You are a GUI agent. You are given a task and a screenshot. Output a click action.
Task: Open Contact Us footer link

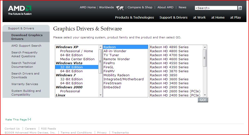click(x=12, y=128)
